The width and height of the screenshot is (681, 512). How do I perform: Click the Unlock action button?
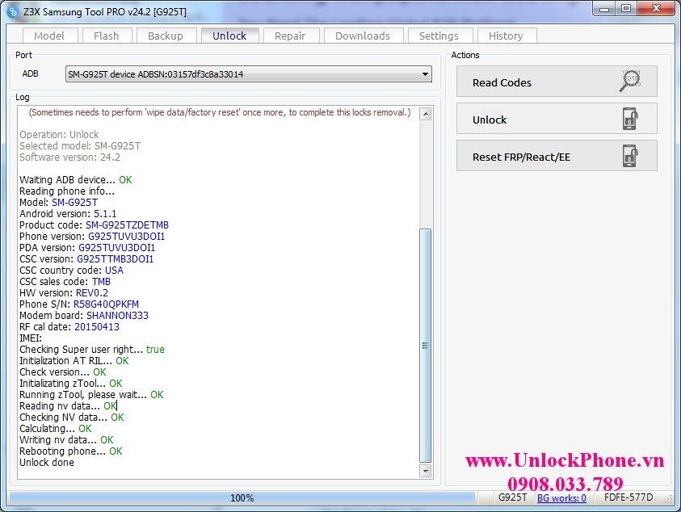tap(557, 118)
